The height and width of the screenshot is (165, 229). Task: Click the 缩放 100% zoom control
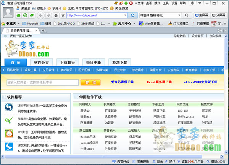pyautogui.click(x=216, y=162)
